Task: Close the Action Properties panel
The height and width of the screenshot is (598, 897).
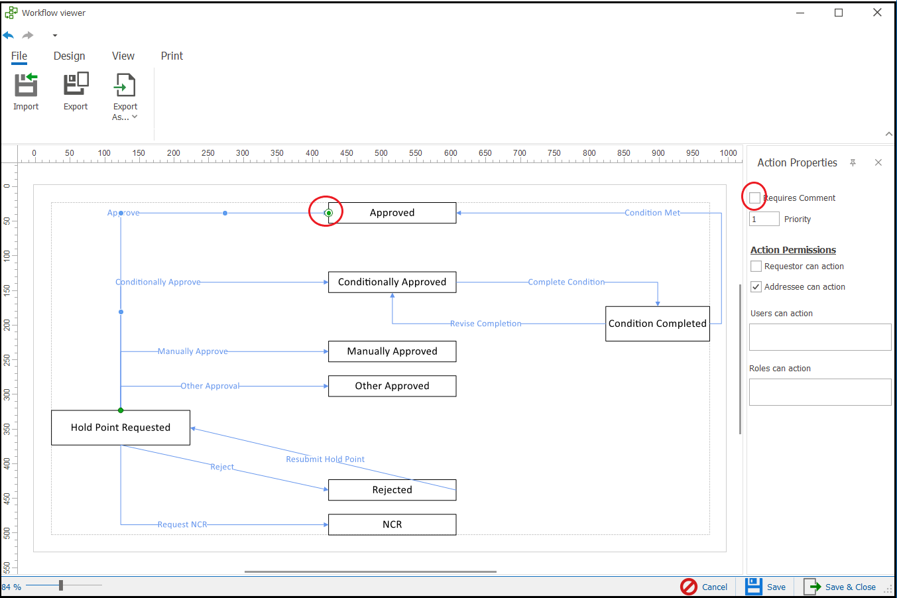Action: coord(878,162)
